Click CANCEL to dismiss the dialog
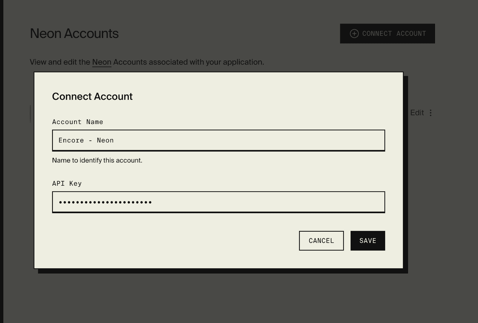This screenshot has height=323, width=478. (321, 241)
